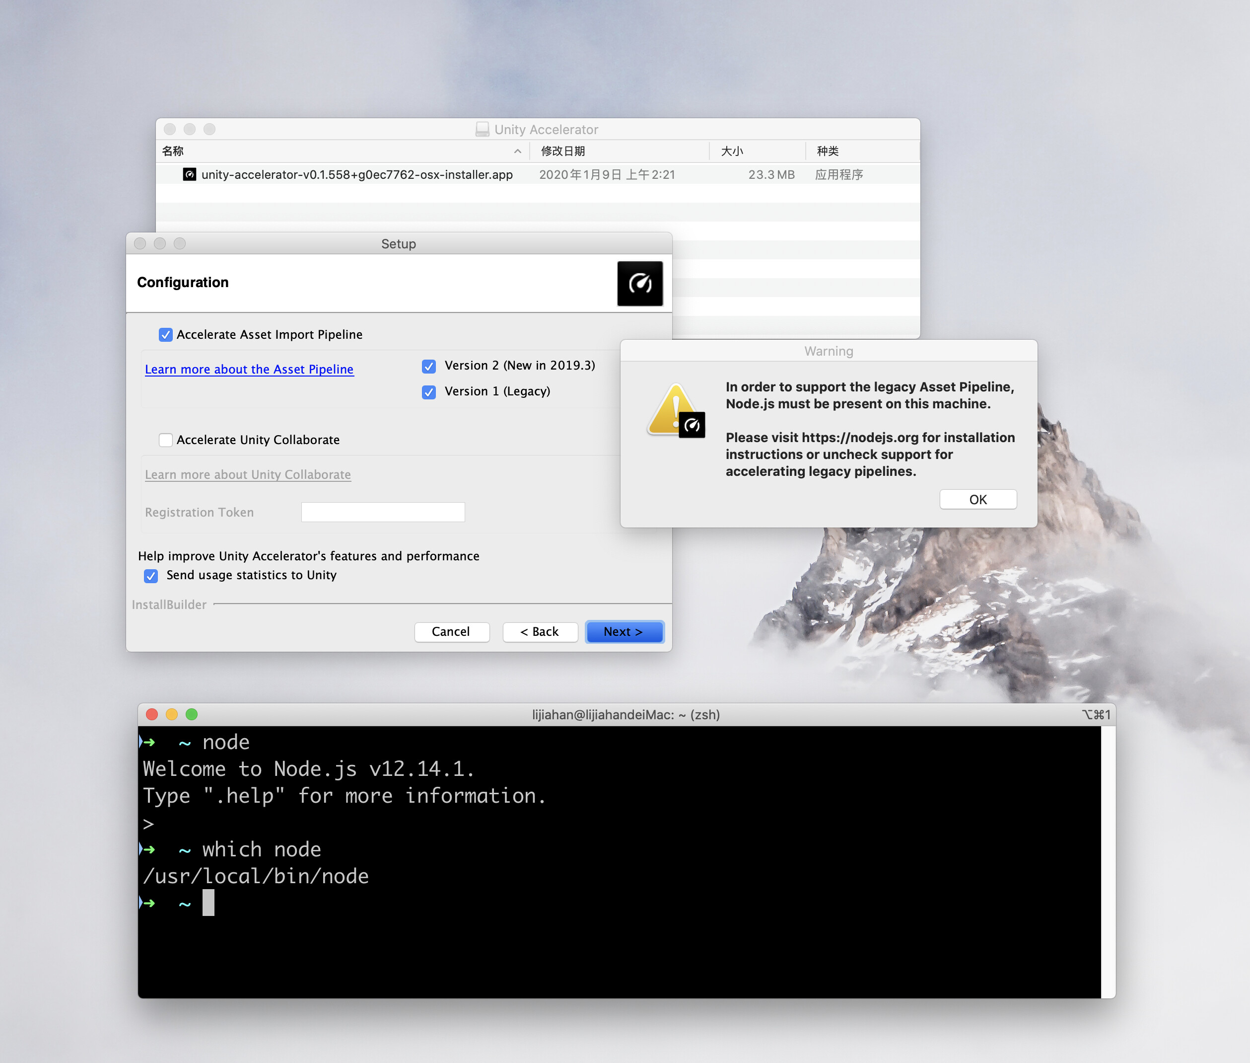The width and height of the screenshot is (1250, 1063).
Task: Toggle sort order on the 名称 column
Action: (173, 152)
